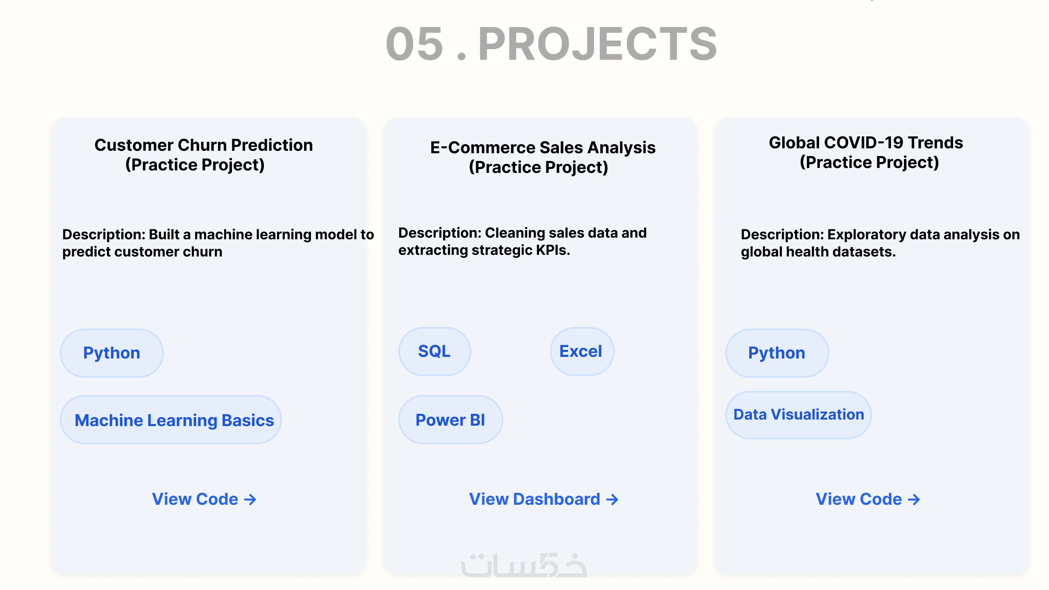Screen dimensions: 1049x590
Task: Select the Python tag on Customer Churn card
Action: coord(112,353)
